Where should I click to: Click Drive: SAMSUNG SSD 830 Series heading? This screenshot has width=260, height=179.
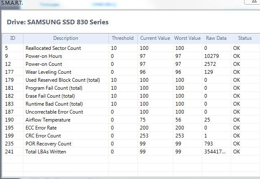pos(58,22)
